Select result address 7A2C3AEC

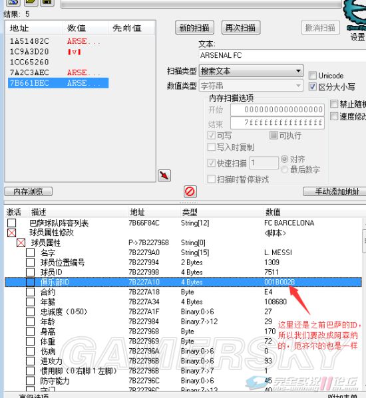point(29,72)
